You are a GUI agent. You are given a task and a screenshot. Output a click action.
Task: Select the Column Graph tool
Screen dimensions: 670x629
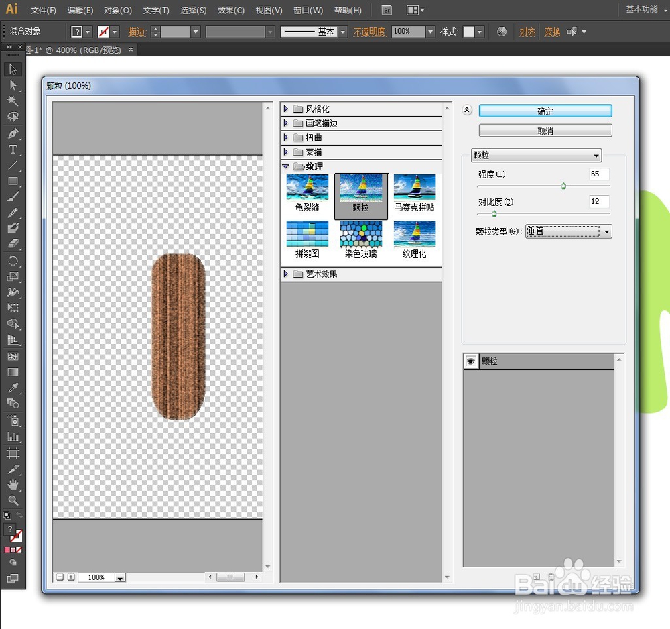(13, 437)
